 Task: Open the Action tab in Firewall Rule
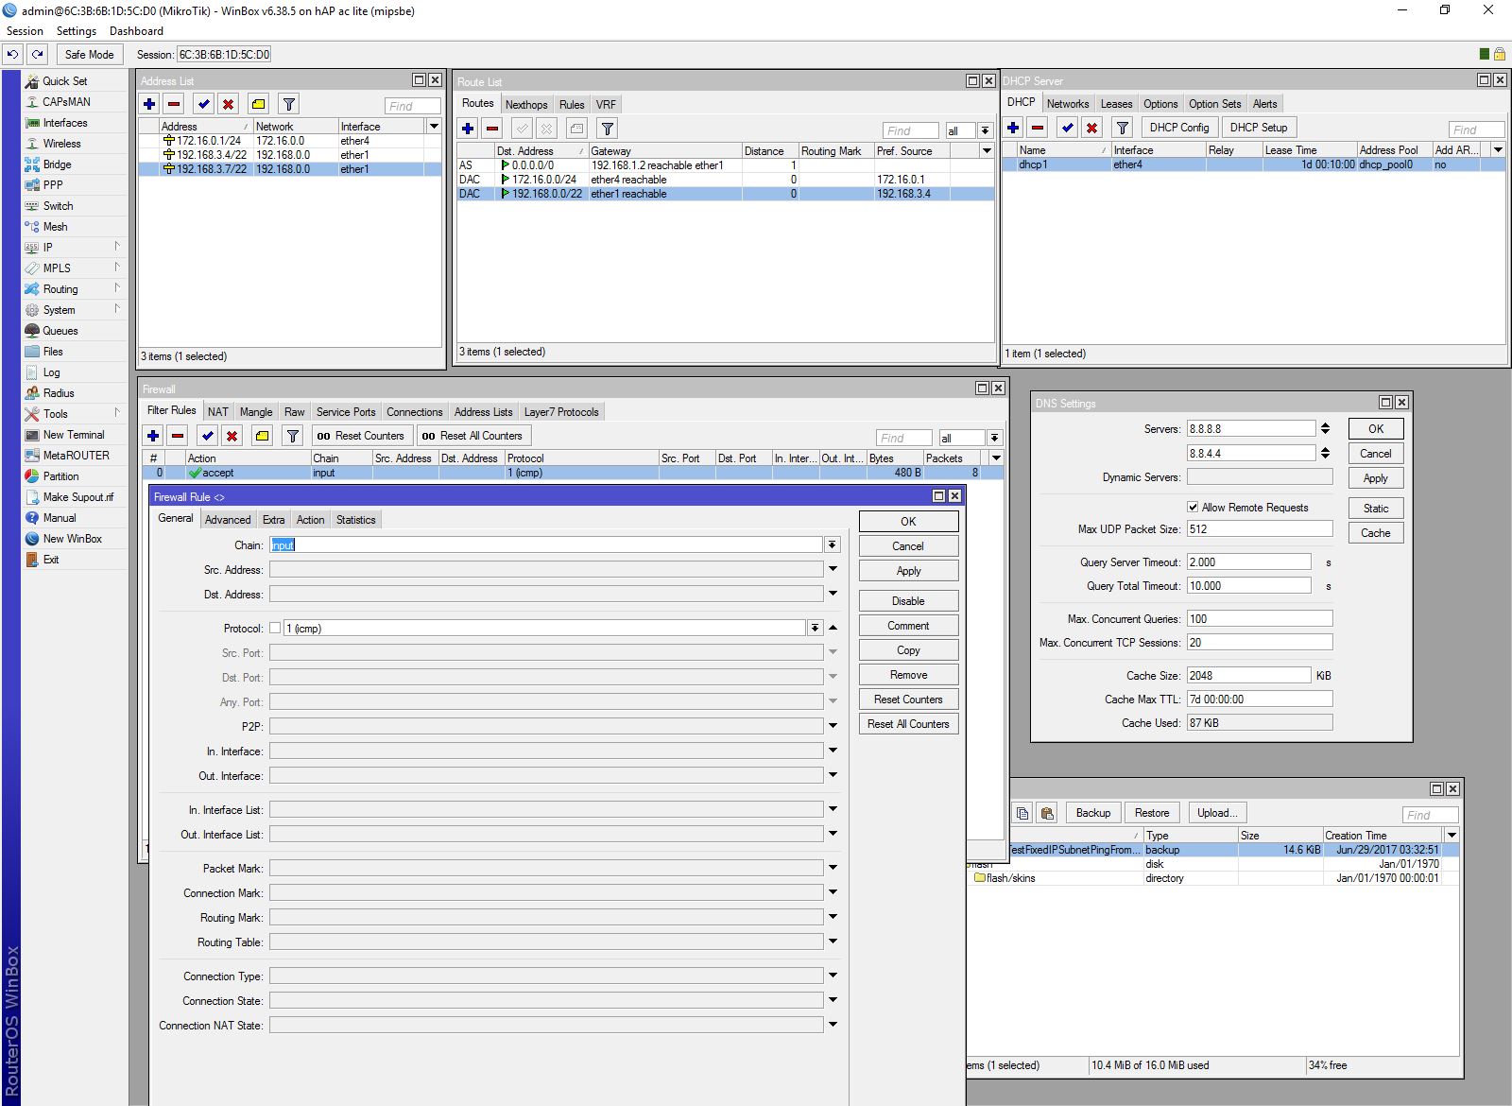310,520
